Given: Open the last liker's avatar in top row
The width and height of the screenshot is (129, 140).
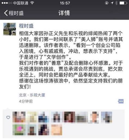Looking at the screenshot, I should (106, 117).
